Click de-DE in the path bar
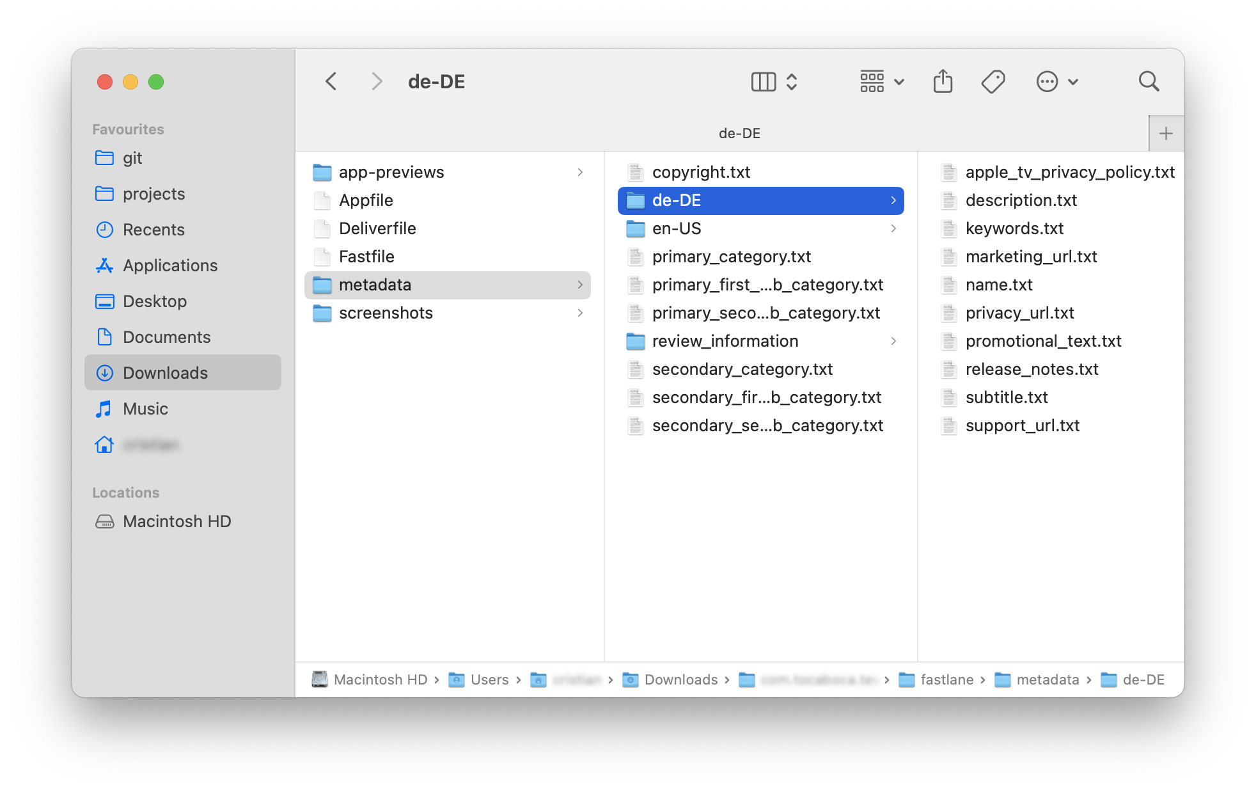The image size is (1256, 792). [x=1133, y=679]
